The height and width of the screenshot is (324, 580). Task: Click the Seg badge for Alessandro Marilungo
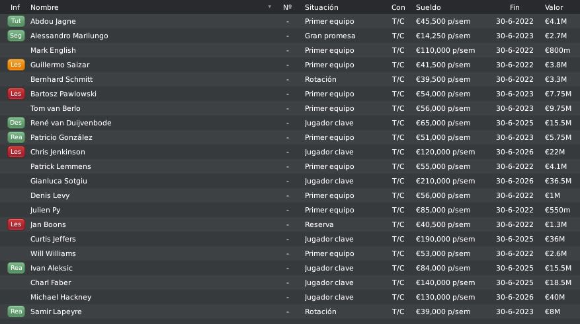tap(16, 36)
